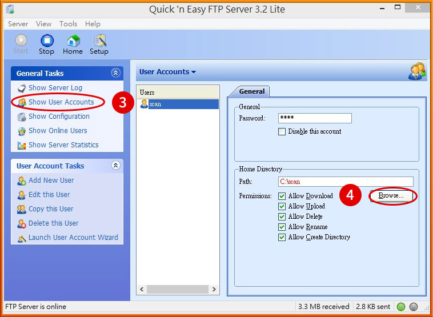This screenshot has height=317, width=433.
Task: Open the Tools menu
Action: coord(68,24)
